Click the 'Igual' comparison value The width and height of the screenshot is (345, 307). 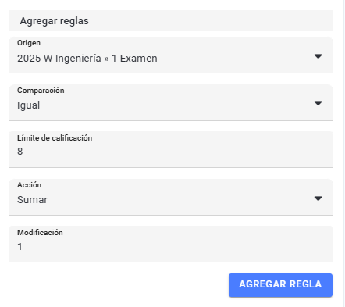(x=28, y=105)
